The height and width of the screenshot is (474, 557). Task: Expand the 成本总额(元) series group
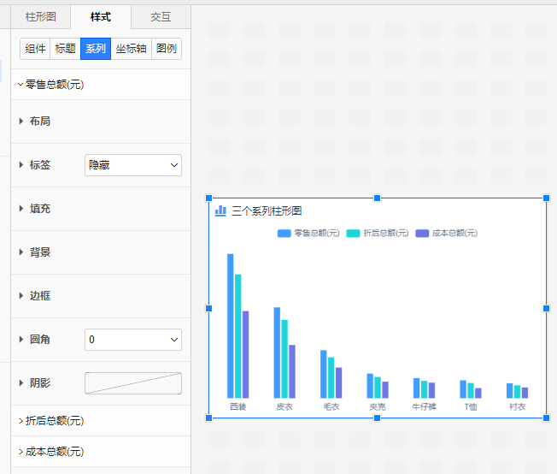click(x=53, y=451)
